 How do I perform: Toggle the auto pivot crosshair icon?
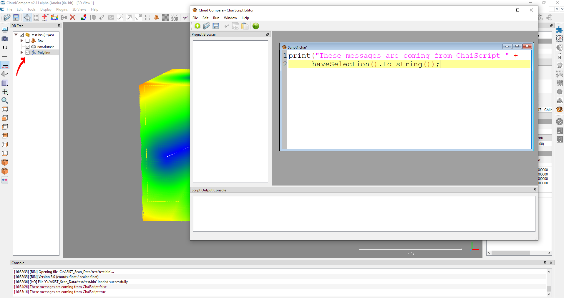5,65
